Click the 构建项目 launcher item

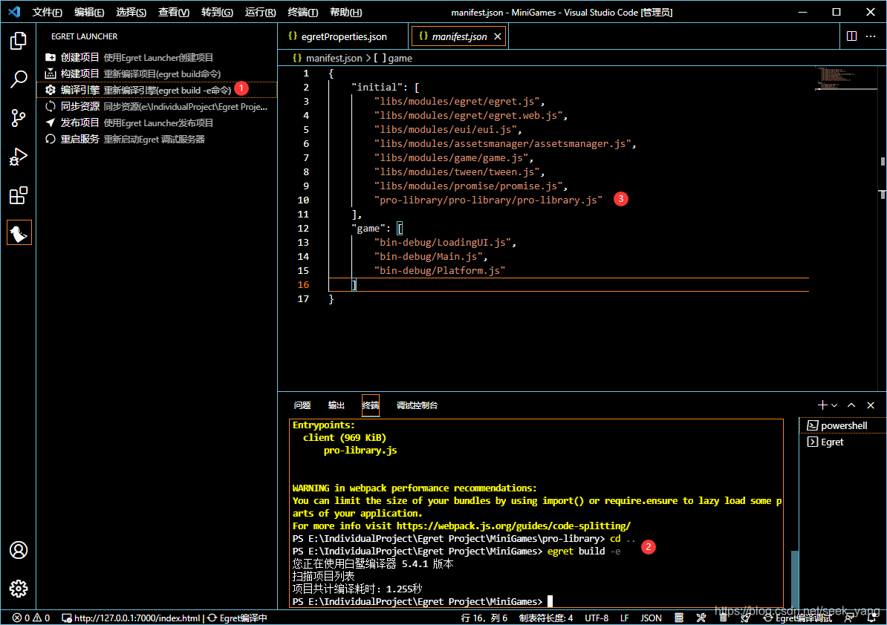click(x=157, y=73)
